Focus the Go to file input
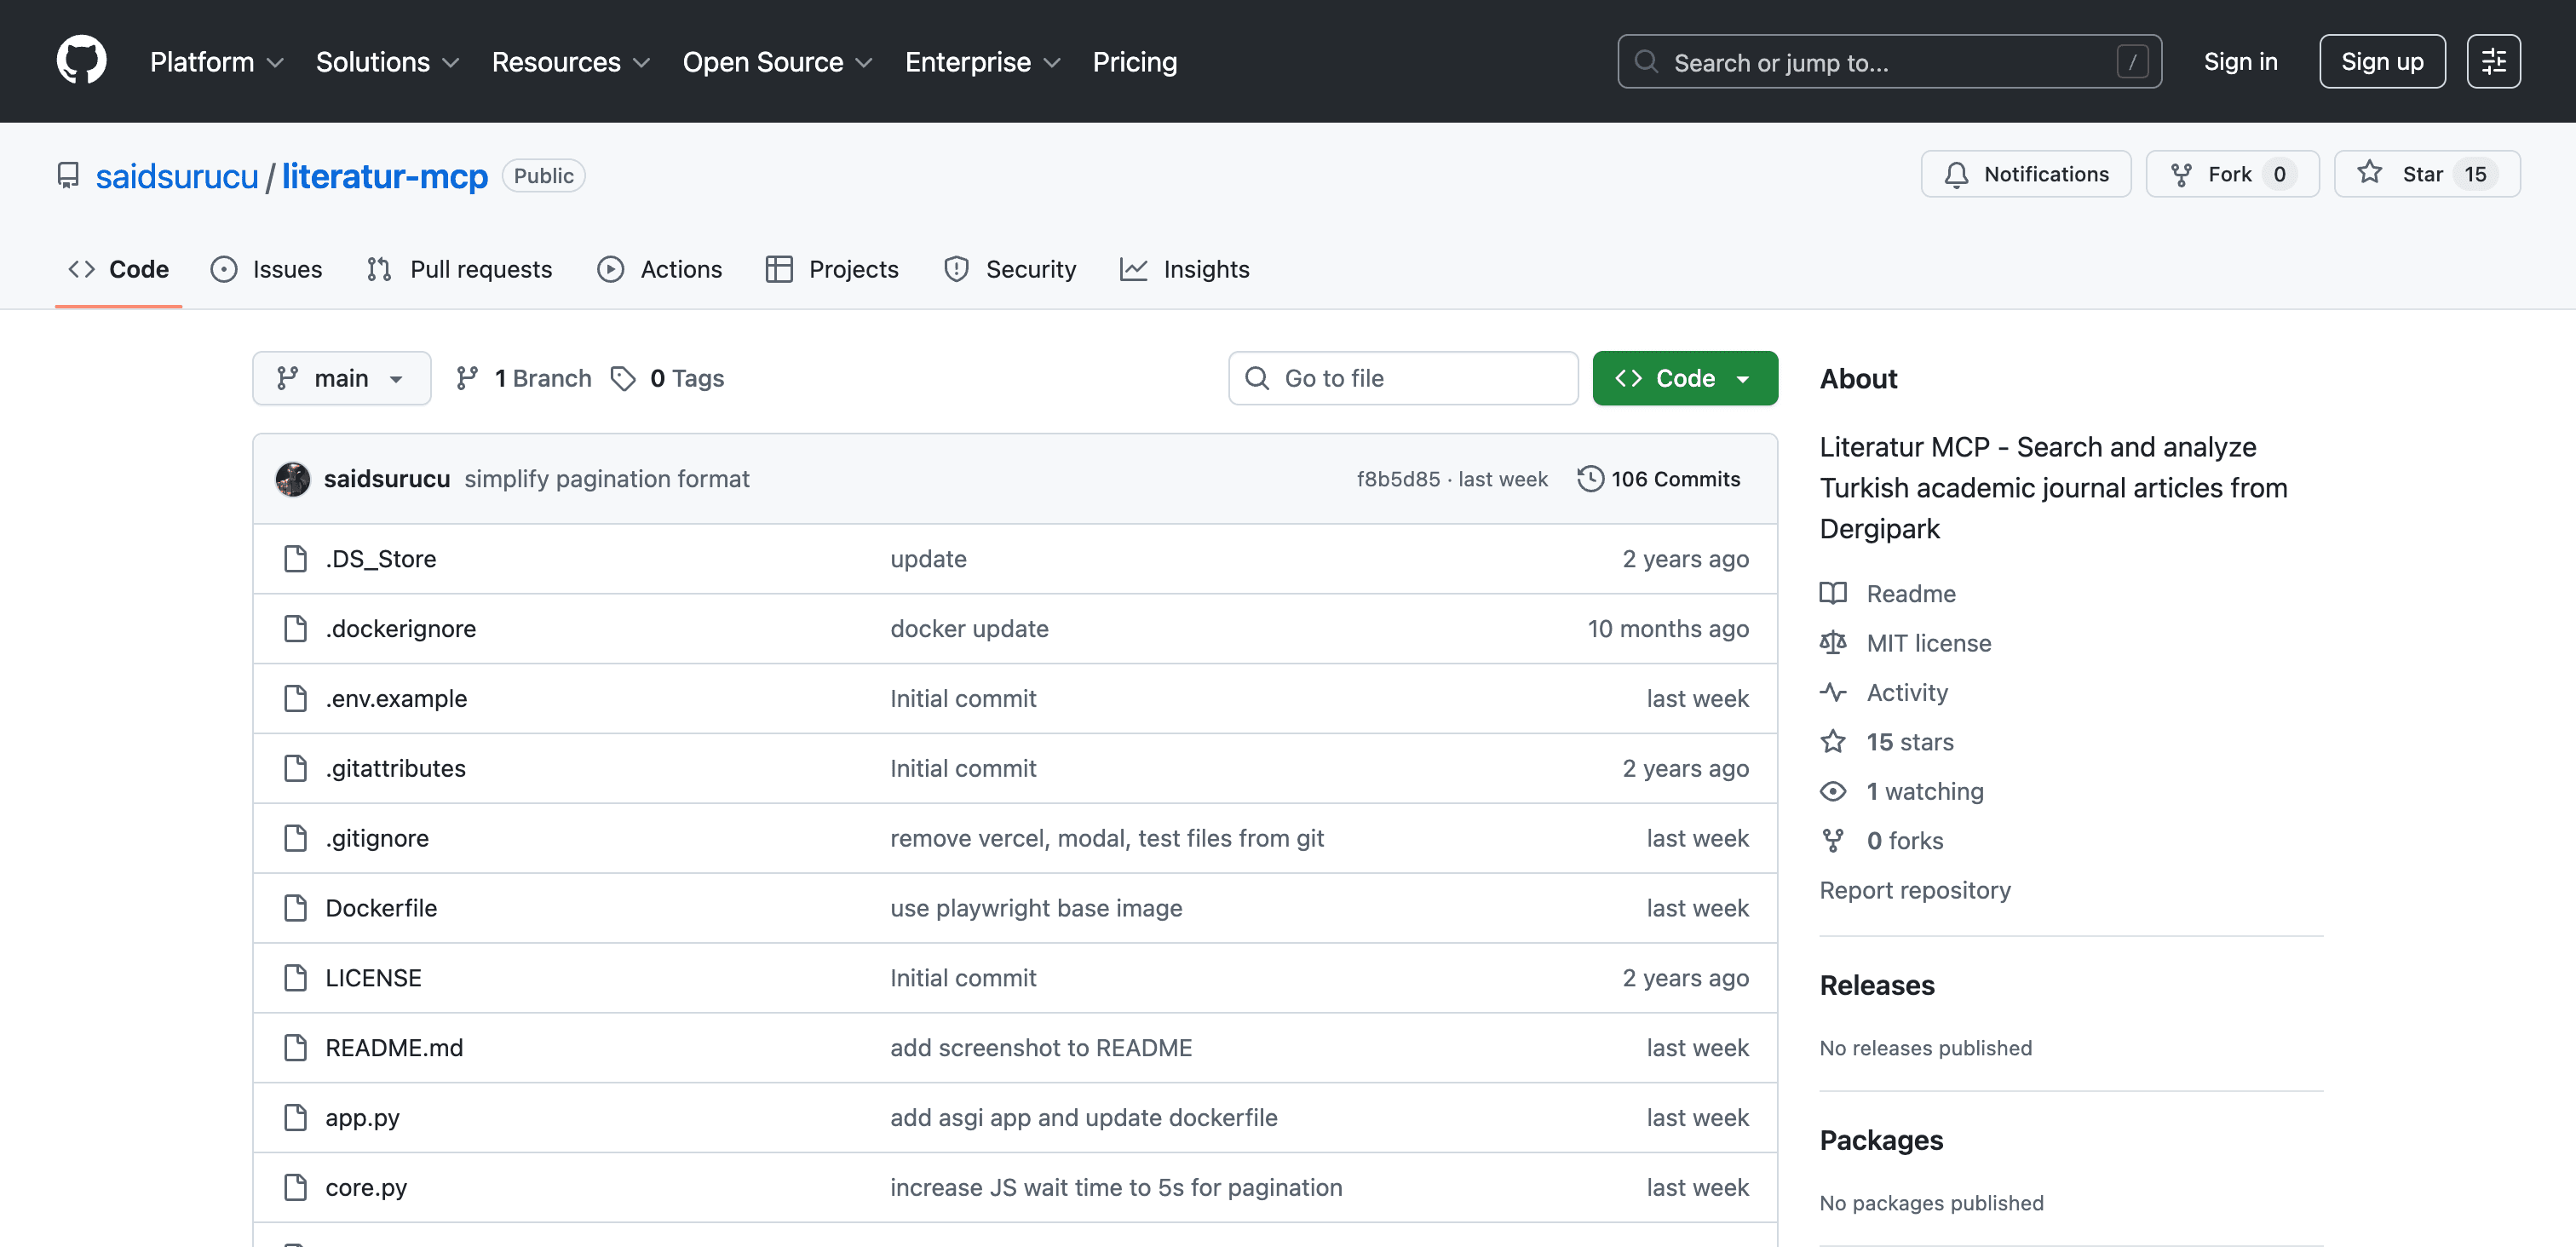 (1403, 378)
